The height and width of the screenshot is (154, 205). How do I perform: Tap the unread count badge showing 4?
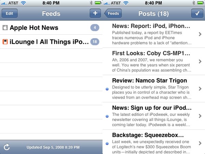point(94,28)
